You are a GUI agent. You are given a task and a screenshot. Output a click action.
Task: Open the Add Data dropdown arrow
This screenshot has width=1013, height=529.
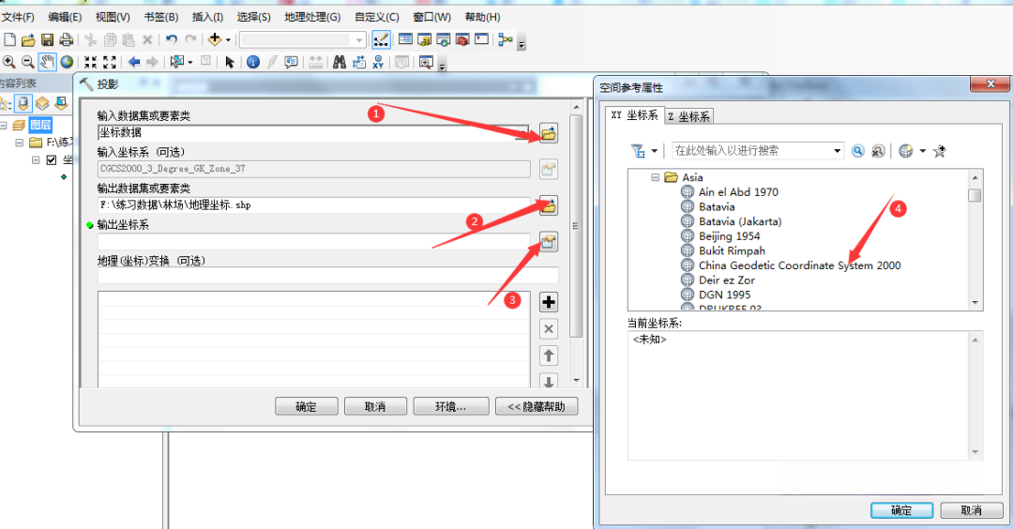point(228,40)
